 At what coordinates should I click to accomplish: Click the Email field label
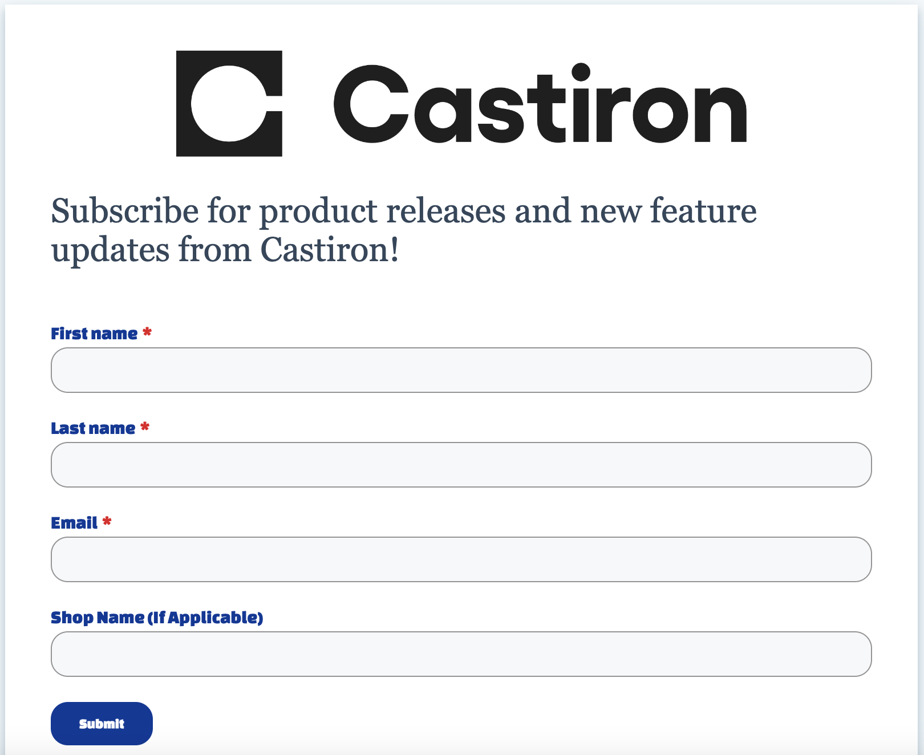(x=74, y=523)
